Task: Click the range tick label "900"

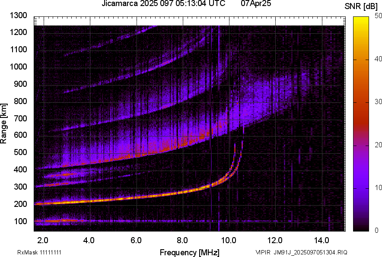Action: tap(20, 84)
